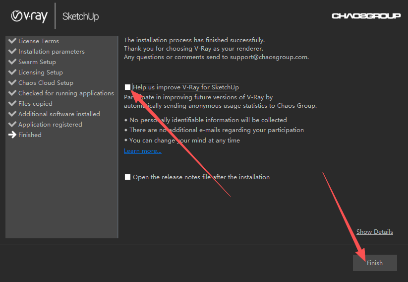This screenshot has width=408, height=282.
Task: Enable Help us improve V-Ray checkbox
Action: point(127,87)
